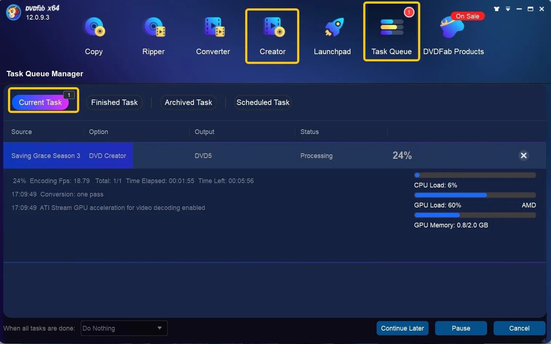Click the CPU Load progress bar
The width and height of the screenshot is (551, 344).
475,175
